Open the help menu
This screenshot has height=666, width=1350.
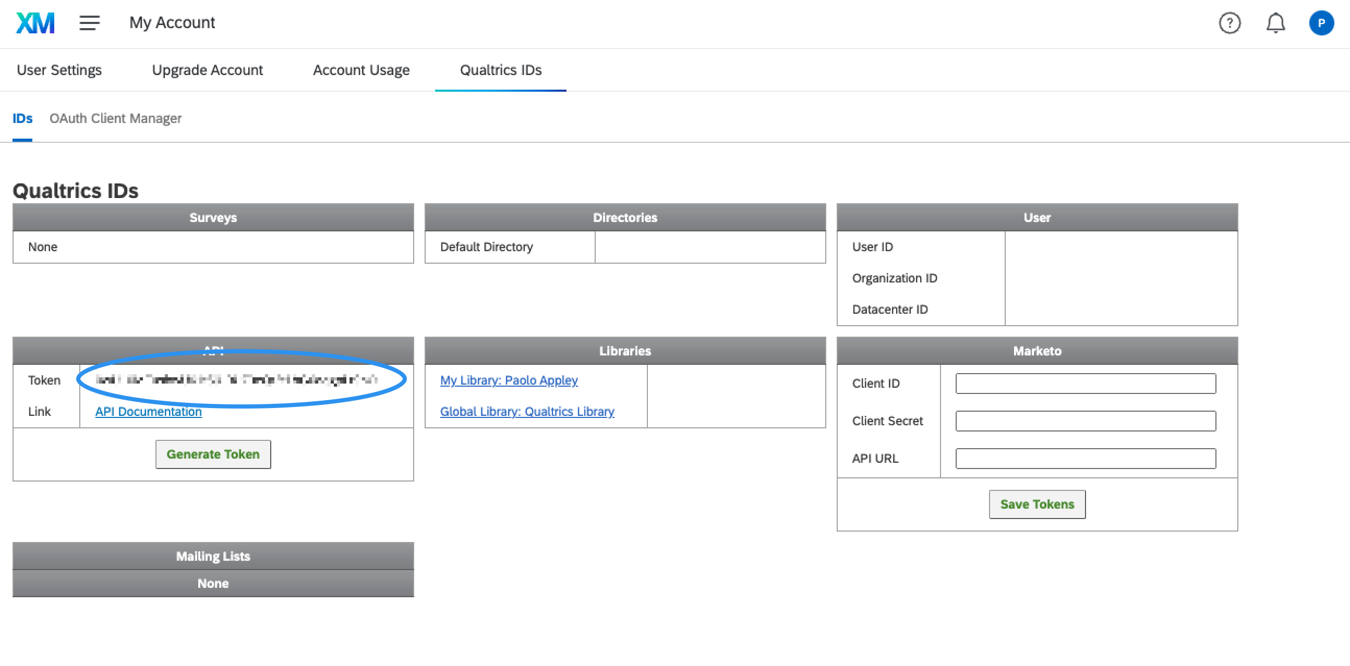pyautogui.click(x=1230, y=23)
